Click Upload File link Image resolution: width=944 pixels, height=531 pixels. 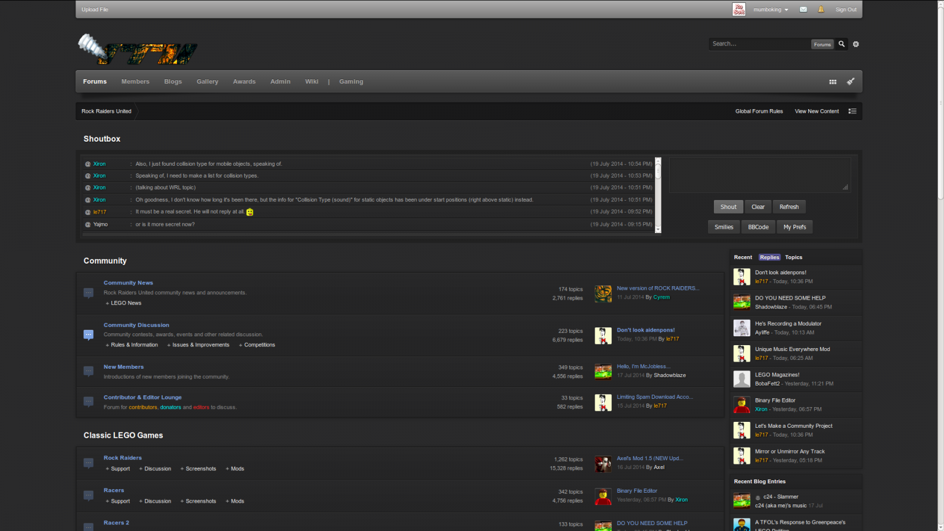point(95,9)
